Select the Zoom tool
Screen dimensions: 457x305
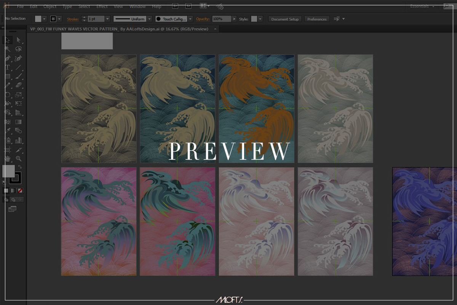(x=18, y=159)
